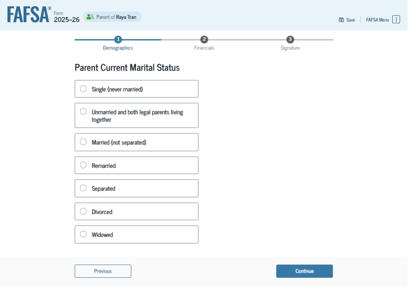Viewport: 408px width, 287px height.
Task: Click the green parent user icon
Action: click(90, 17)
